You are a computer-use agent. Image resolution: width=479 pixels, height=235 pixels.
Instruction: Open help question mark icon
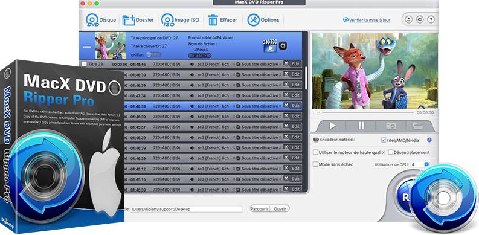point(431,19)
